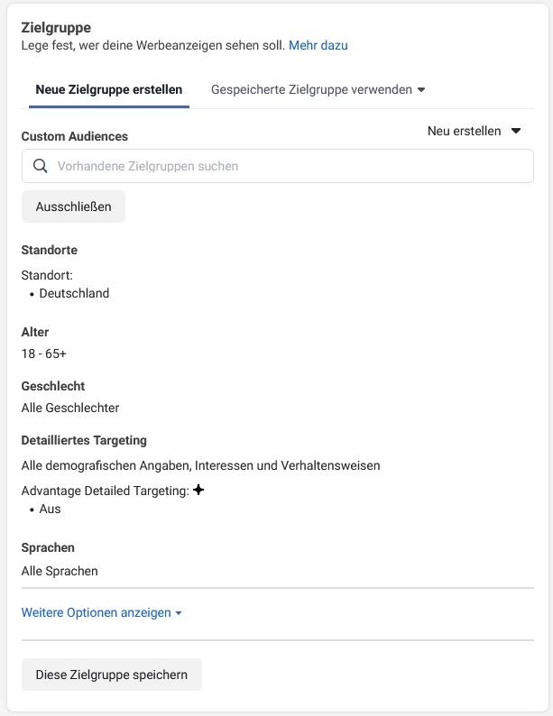Image resolution: width=553 pixels, height=716 pixels.
Task: Click the age range 18 - 65+
Action: (44, 353)
